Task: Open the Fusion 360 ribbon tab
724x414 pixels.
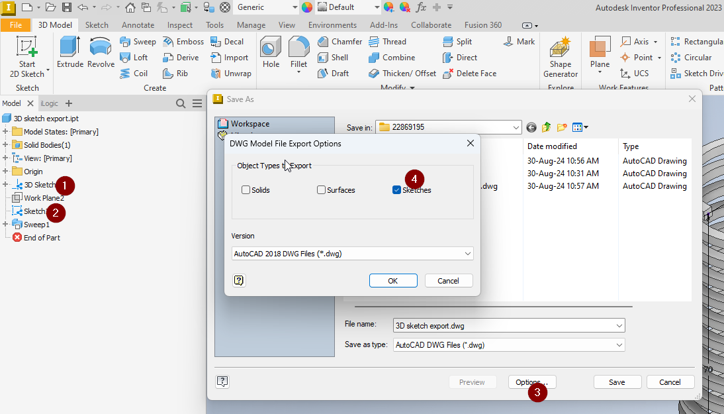Action: click(482, 25)
